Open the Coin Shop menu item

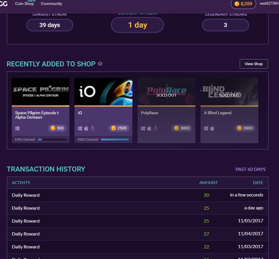click(24, 4)
